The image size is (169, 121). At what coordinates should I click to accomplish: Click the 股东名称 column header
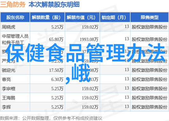[x=15, y=17]
